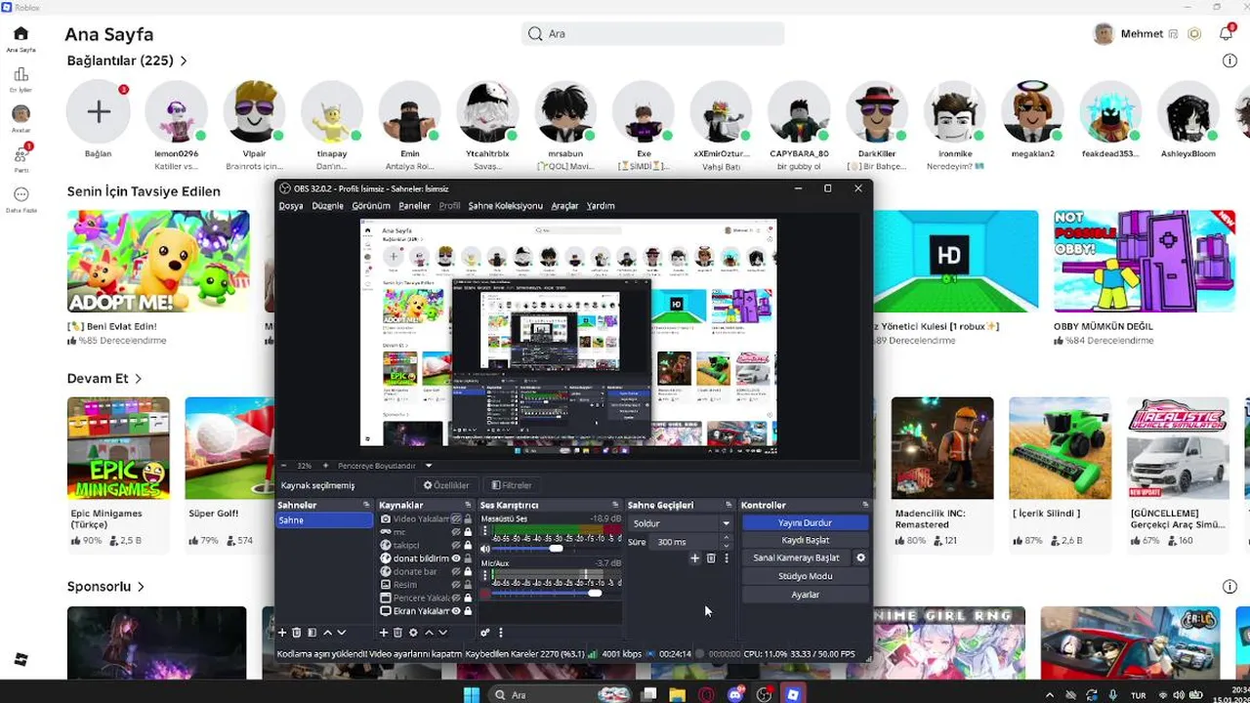Open OBS Ayarlar button
The height and width of the screenshot is (703, 1250).
805,594
